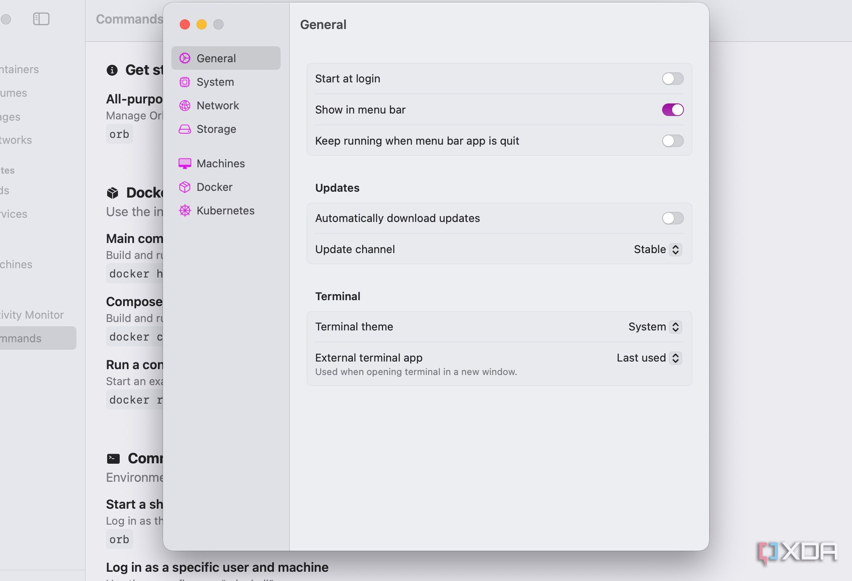Select the Commands item in the main sidebar
The width and height of the screenshot is (852, 581).
[38, 338]
